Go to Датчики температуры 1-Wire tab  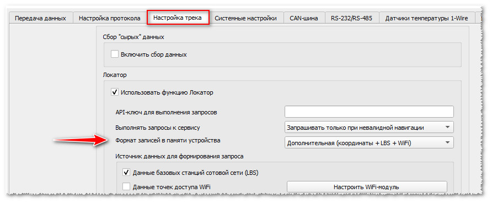427,19
